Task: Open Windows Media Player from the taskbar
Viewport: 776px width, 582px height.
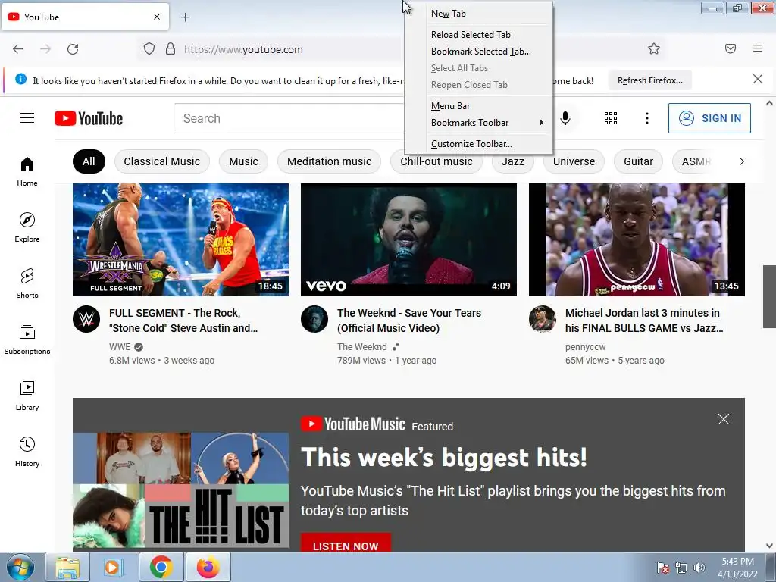Action: (114, 567)
